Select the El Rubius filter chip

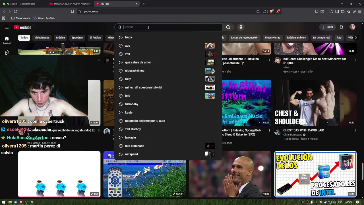coord(95,38)
